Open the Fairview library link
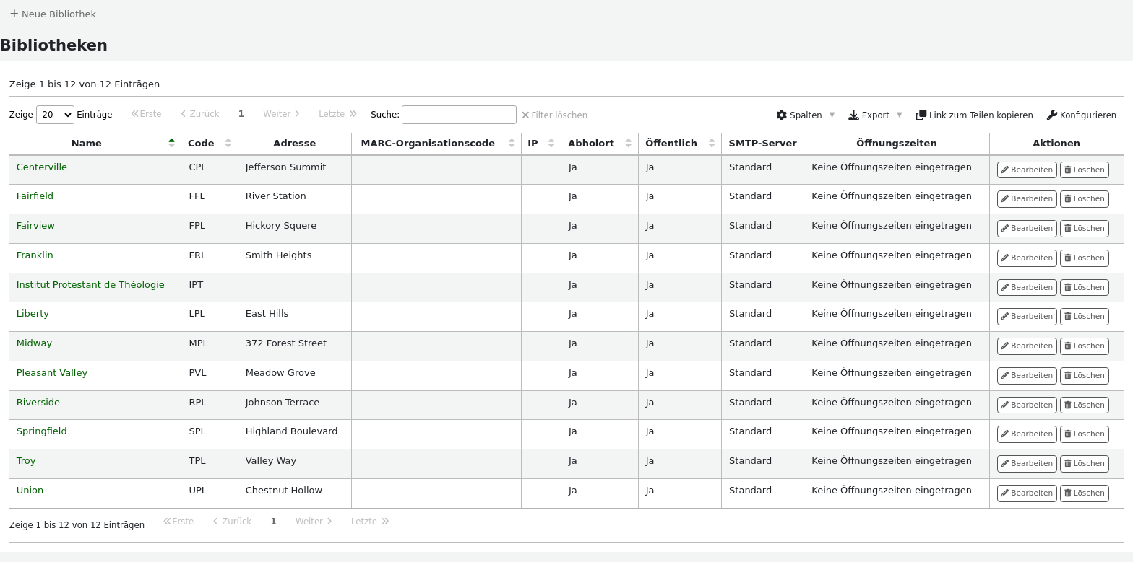 [35, 225]
